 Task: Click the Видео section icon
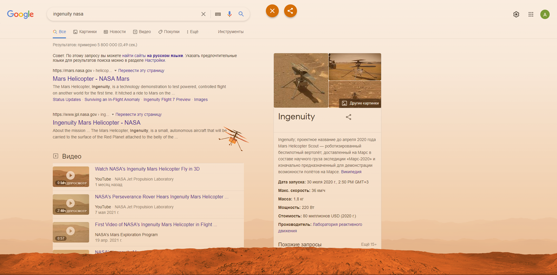(x=56, y=156)
